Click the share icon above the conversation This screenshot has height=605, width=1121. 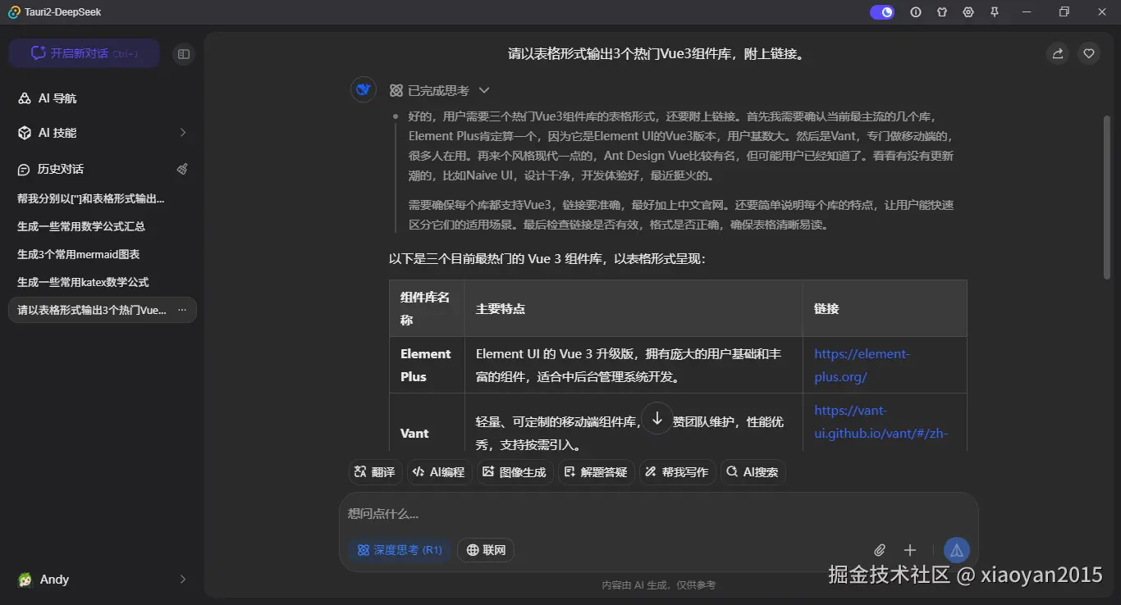pos(1057,53)
